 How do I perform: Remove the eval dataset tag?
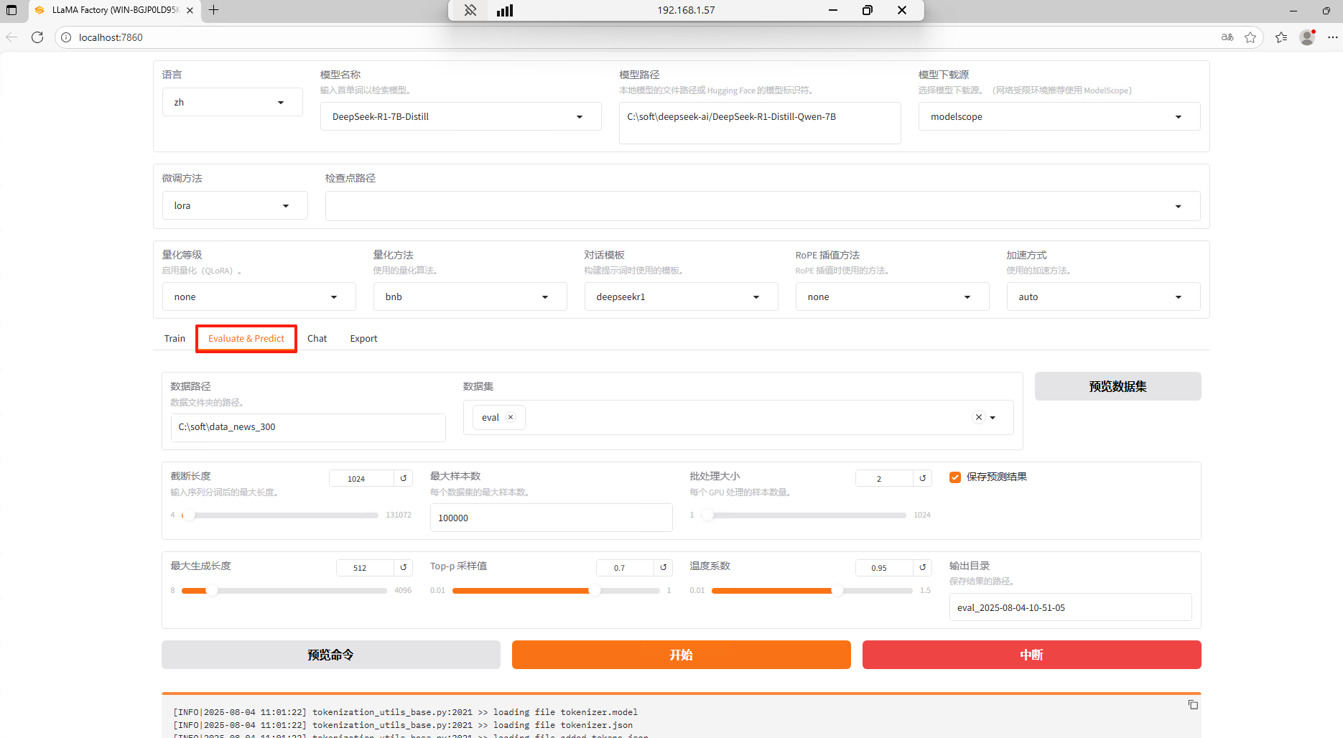pyautogui.click(x=511, y=417)
